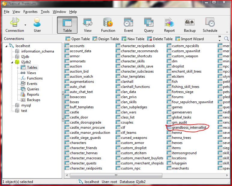Click the search magnifier icon

coord(226,38)
